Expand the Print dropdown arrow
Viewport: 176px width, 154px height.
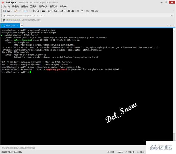pyautogui.click(x=46, y=11)
